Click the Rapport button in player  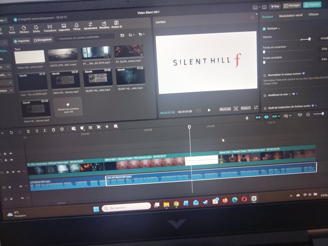(246, 108)
